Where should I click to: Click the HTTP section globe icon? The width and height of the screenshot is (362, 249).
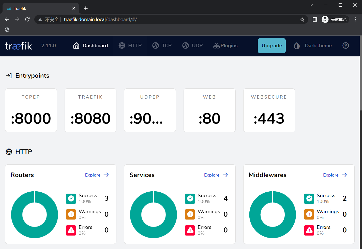9,152
